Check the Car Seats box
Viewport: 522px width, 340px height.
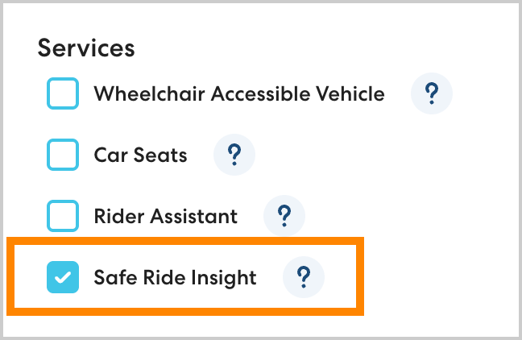point(63,154)
